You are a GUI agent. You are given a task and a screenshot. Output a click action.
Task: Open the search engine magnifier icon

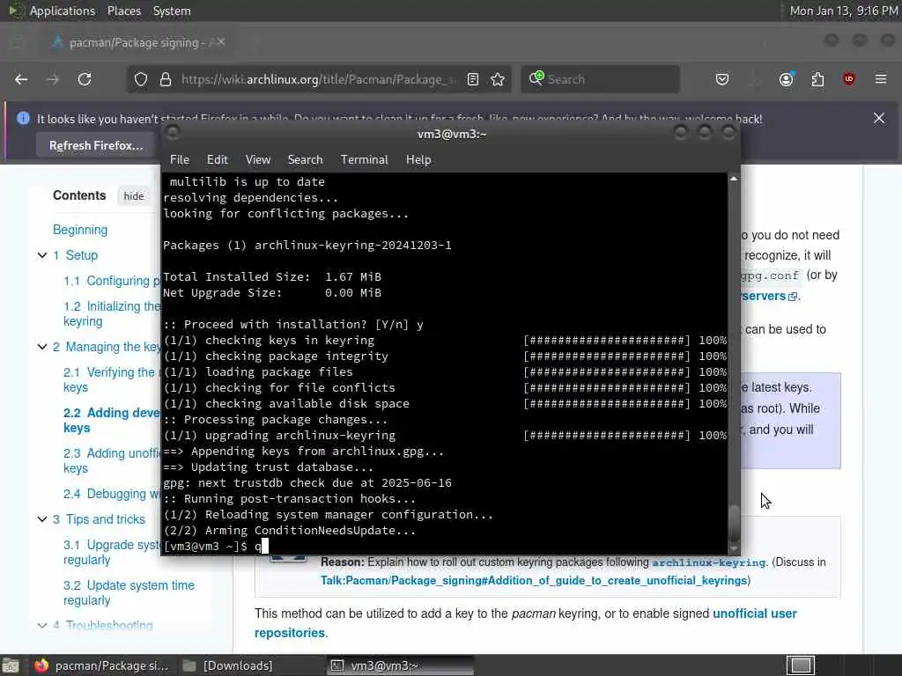pos(536,78)
